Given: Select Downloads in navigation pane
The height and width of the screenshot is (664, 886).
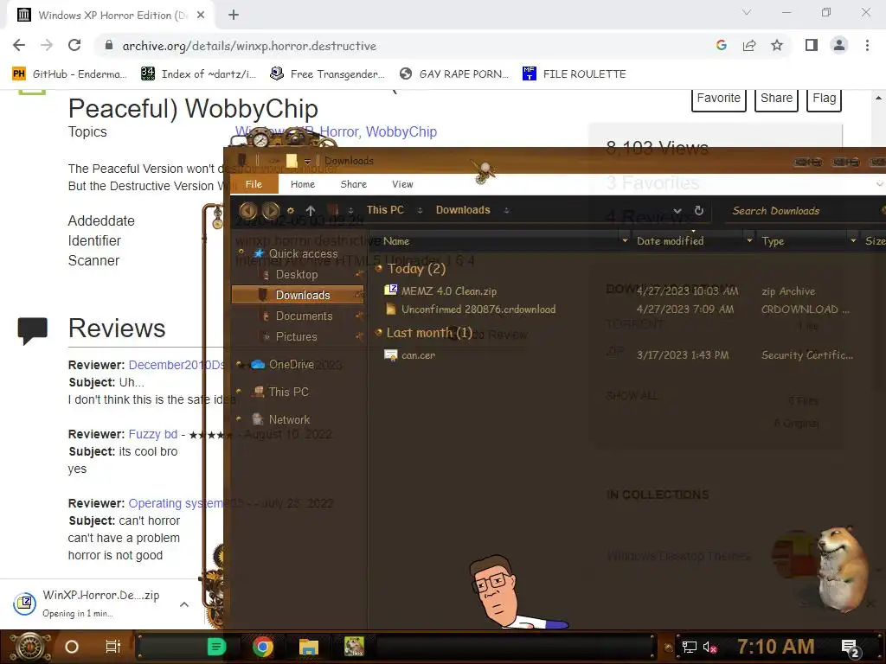Looking at the screenshot, I should click(x=298, y=295).
